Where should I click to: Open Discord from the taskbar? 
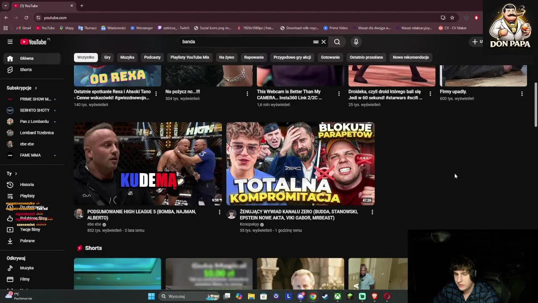301,296
